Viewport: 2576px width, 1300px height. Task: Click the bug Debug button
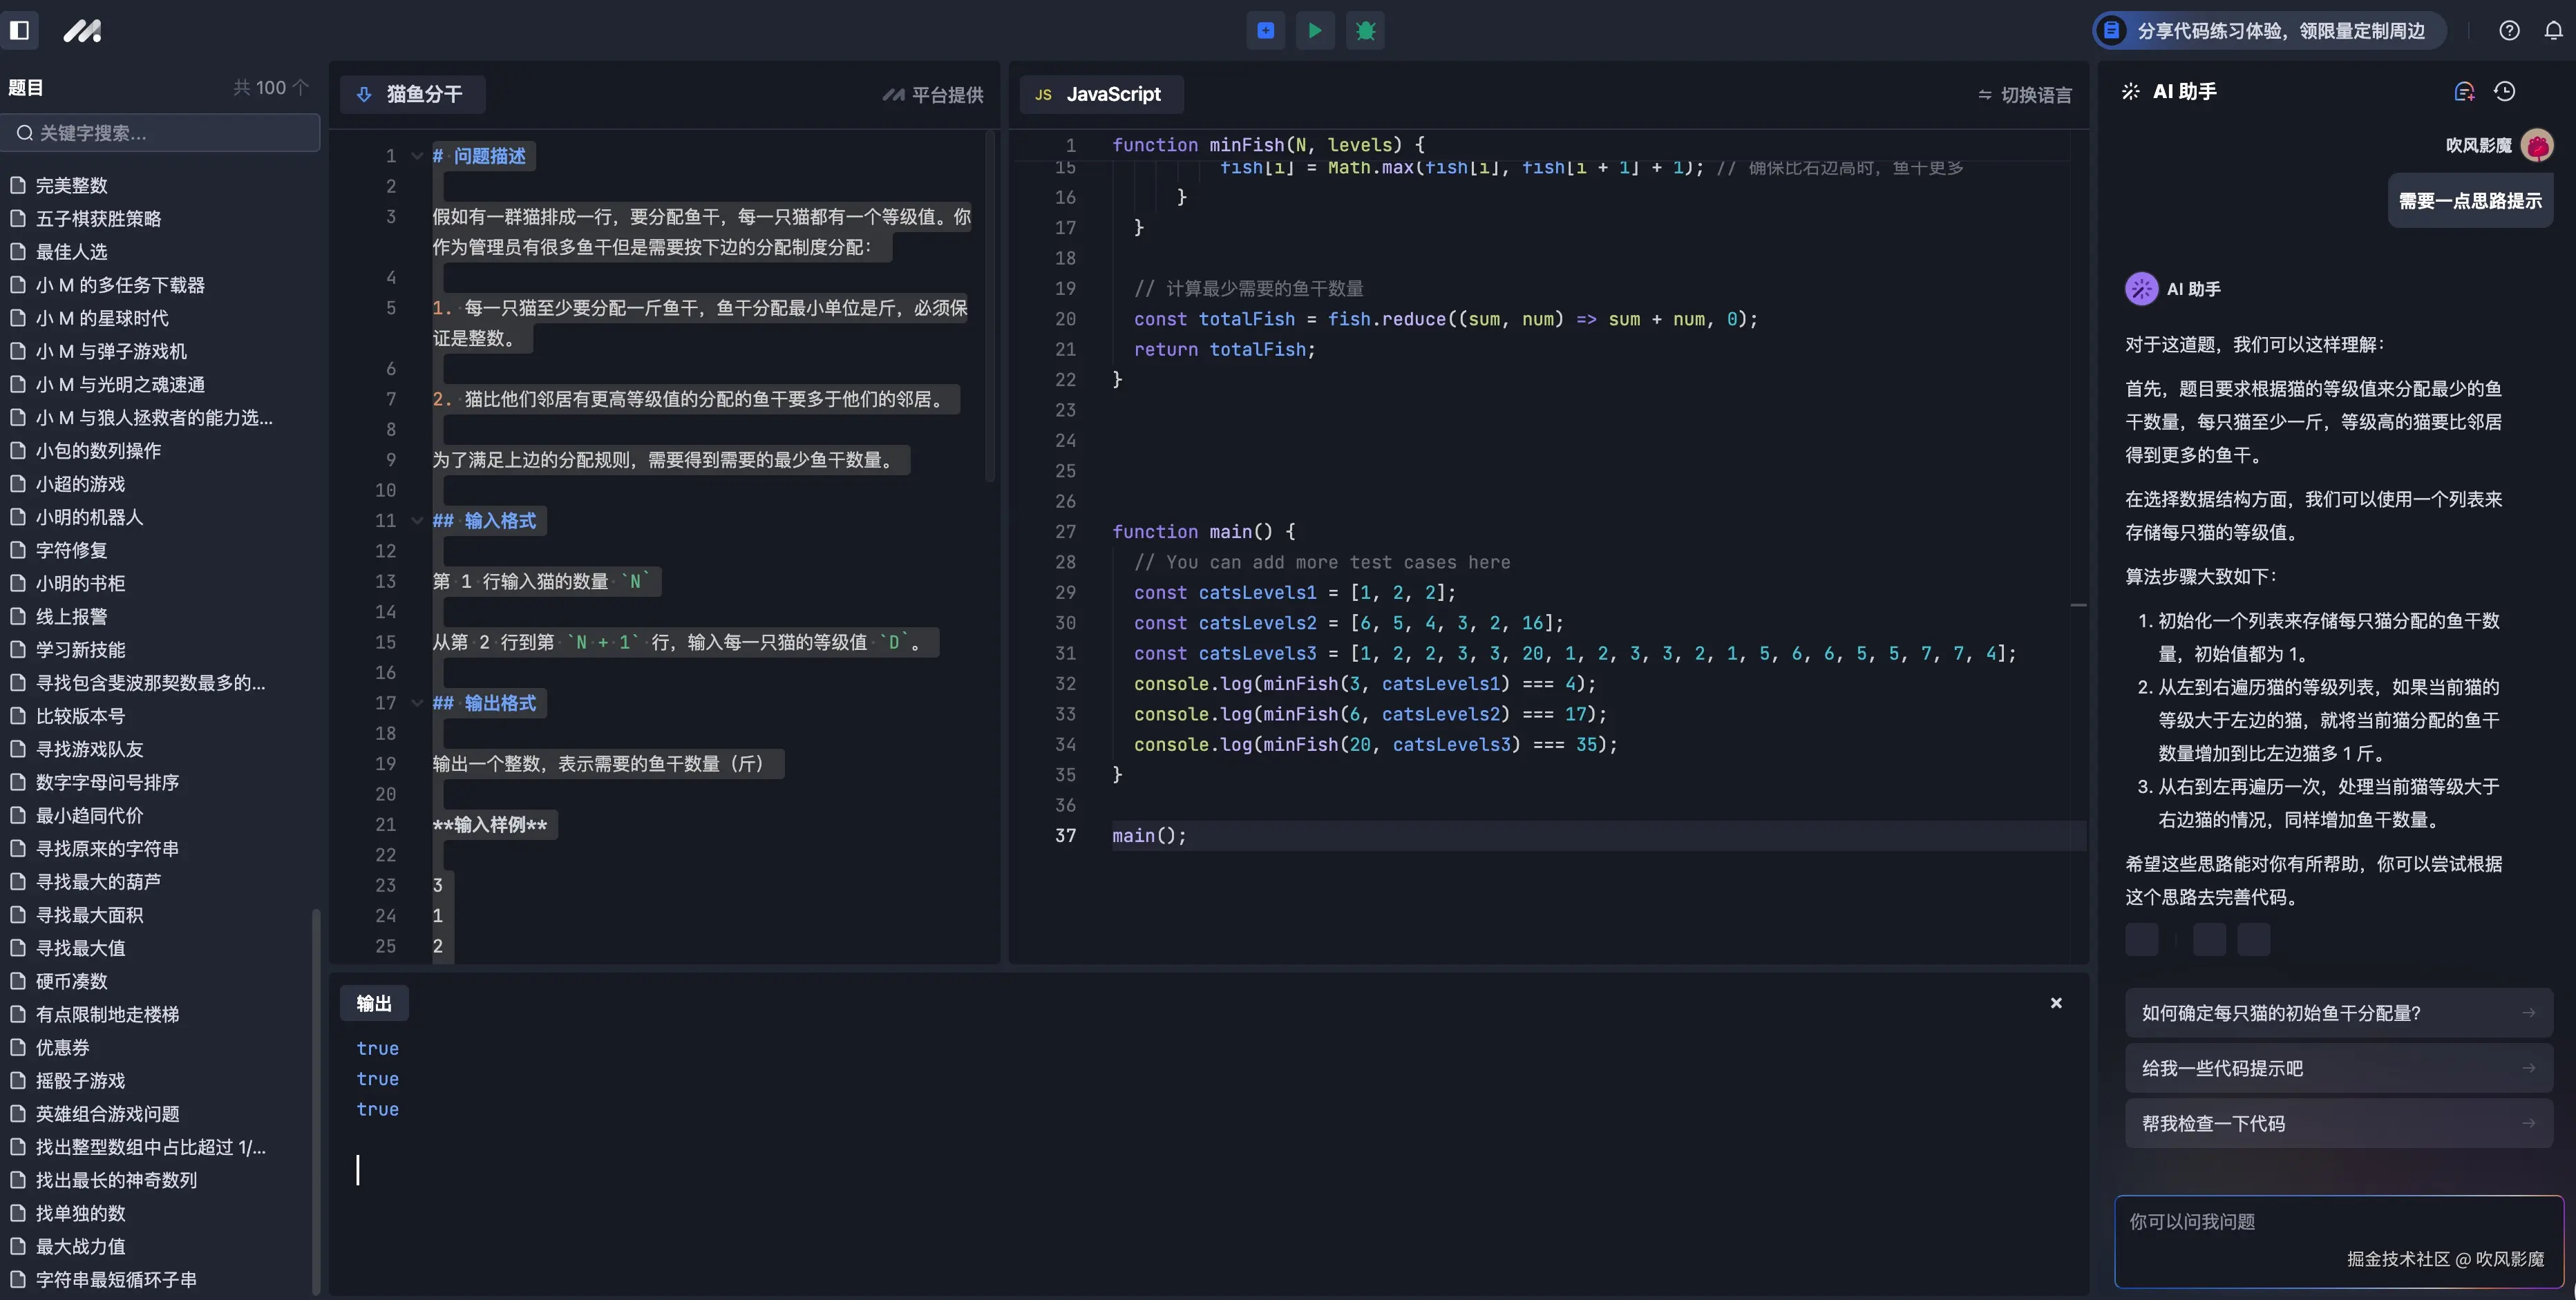1365,31
